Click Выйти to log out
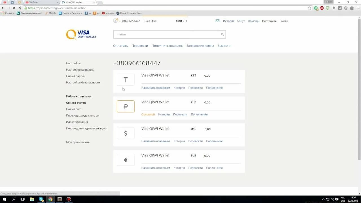 pyautogui.click(x=284, y=21)
